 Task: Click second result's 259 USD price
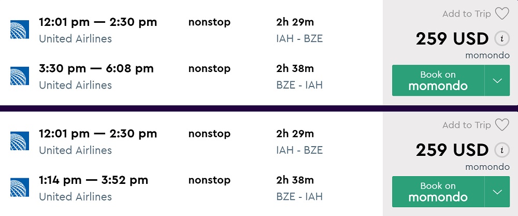(x=452, y=150)
